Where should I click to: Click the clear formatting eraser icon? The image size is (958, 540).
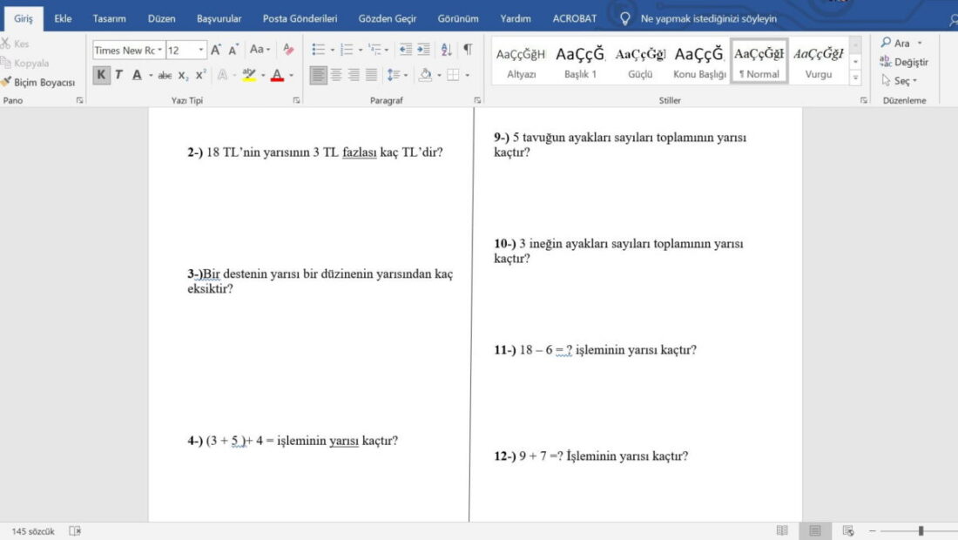click(x=288, y=50)
